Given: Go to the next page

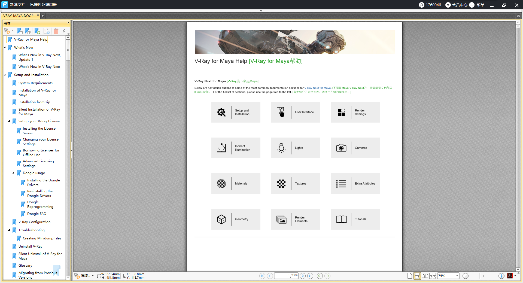Looking at the screenshot, I should pyautogui.click(x=303, y=276).
